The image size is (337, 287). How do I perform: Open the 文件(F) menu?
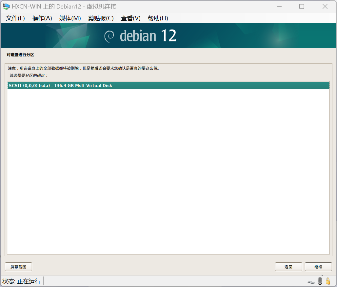point(15,18)
